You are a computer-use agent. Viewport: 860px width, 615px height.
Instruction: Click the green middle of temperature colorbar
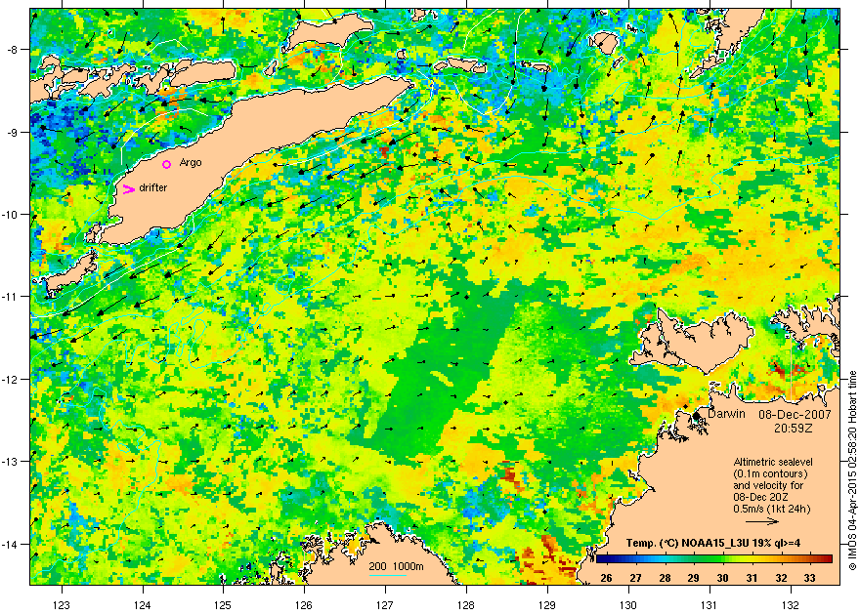click(x=714, y=559)
